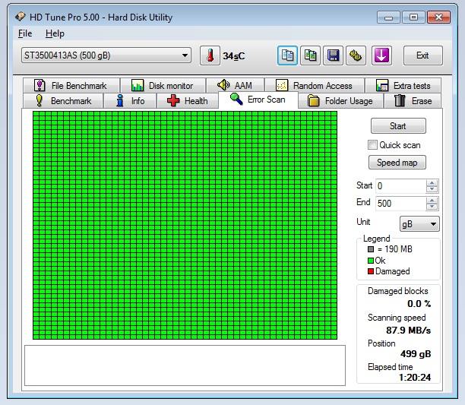Image resolution: width=465 pixels, height=405 pixels.
Task: Decrease the End value with down arrow
Action: pyautogui.click(x=432, y=207)
